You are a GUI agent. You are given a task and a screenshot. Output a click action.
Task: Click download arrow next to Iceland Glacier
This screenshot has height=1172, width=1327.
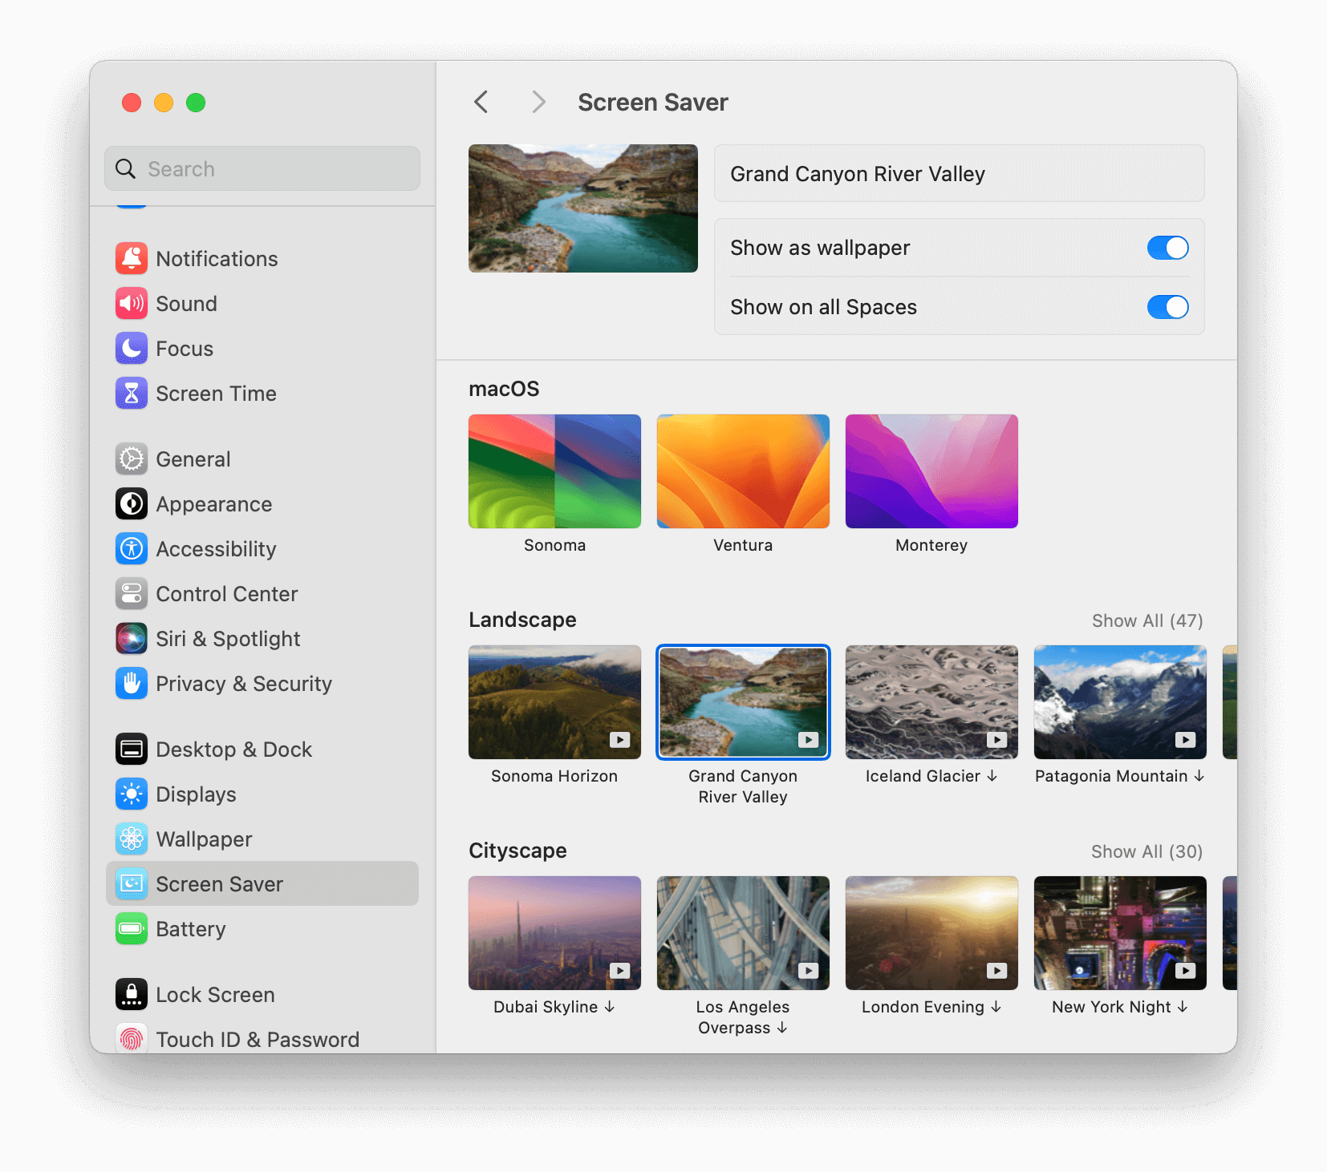pyautogui.click(x=992, y=775)
